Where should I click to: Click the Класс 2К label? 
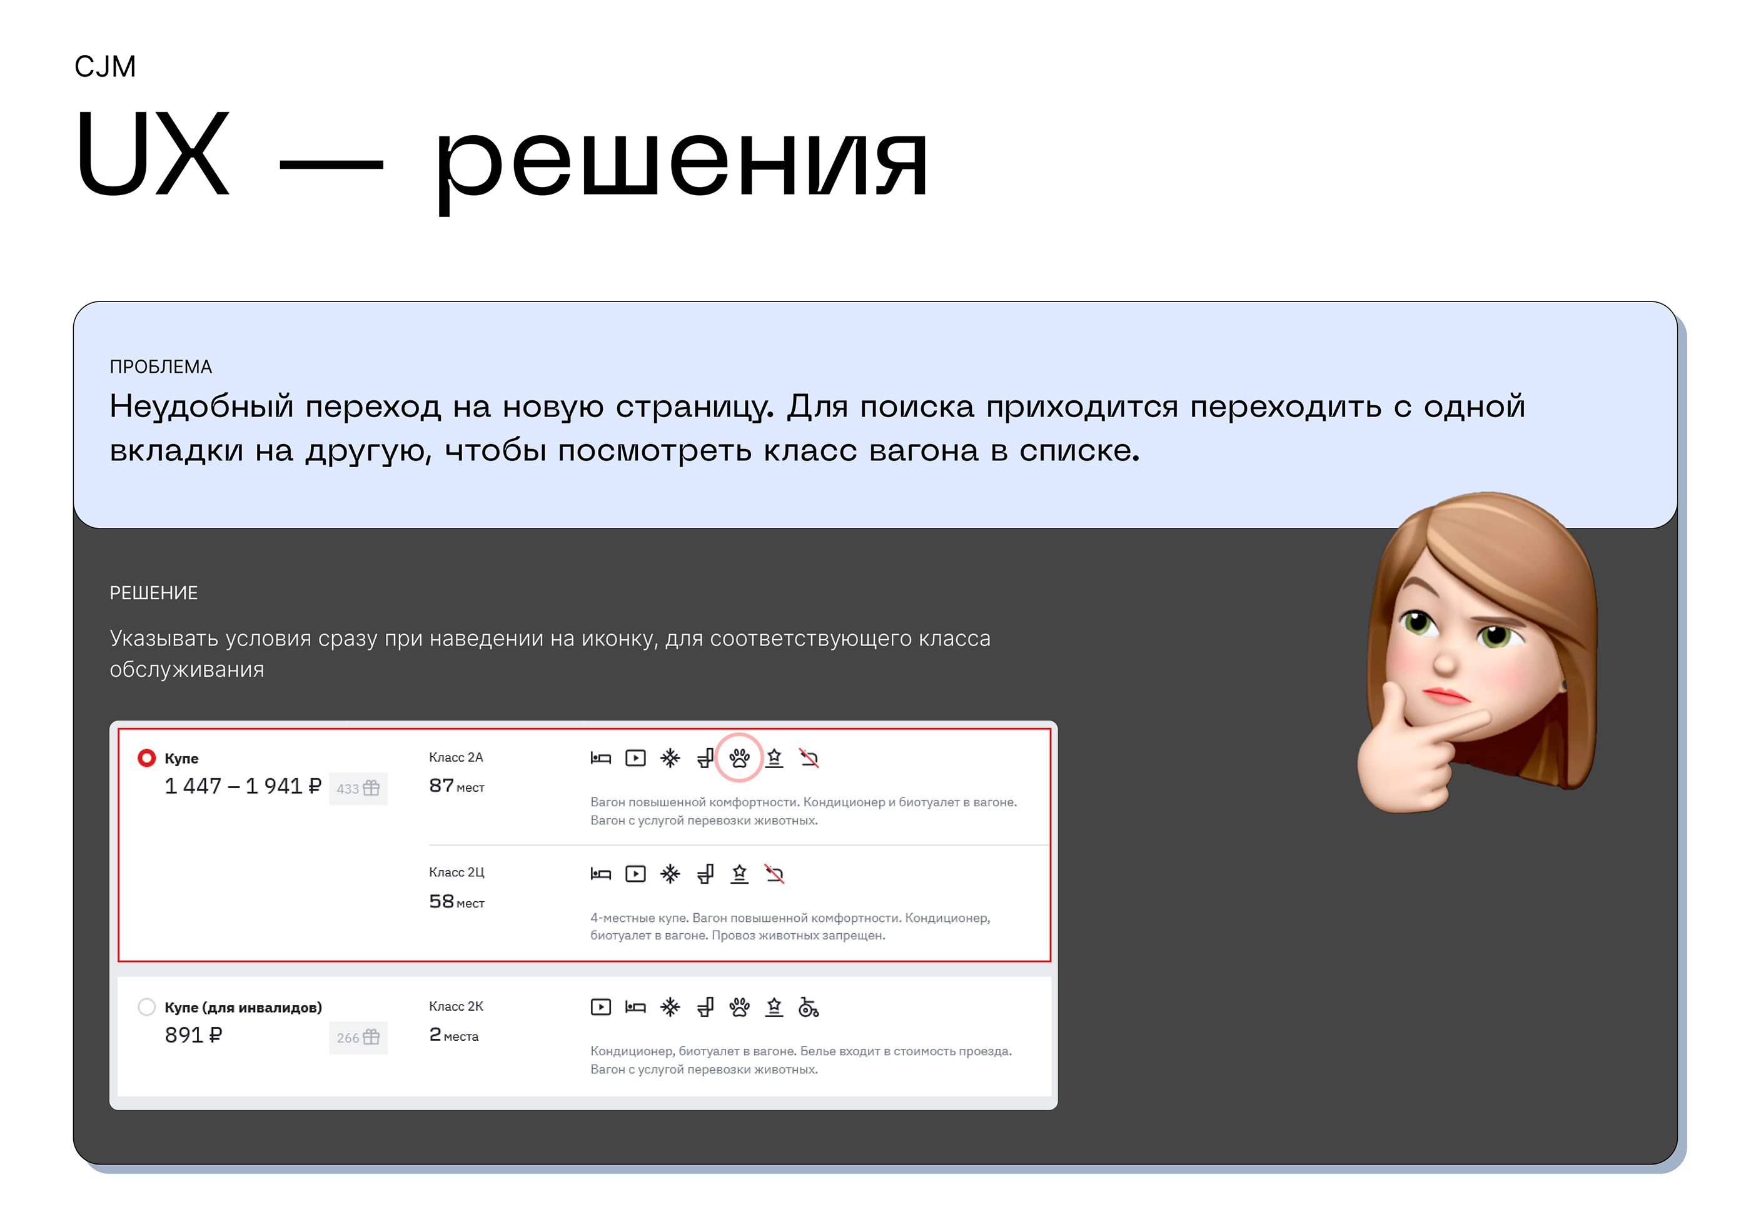point(455,1006)
